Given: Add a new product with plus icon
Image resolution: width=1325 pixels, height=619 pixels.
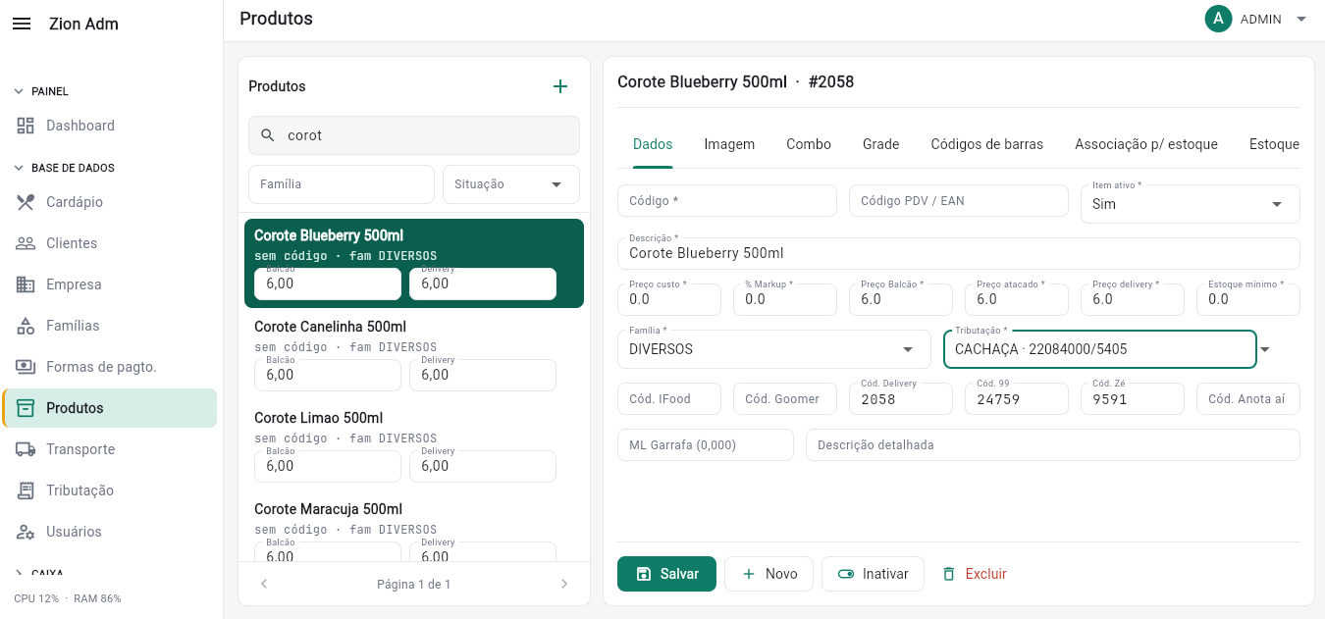Looking at the screenshot, I should click(560, 86).
